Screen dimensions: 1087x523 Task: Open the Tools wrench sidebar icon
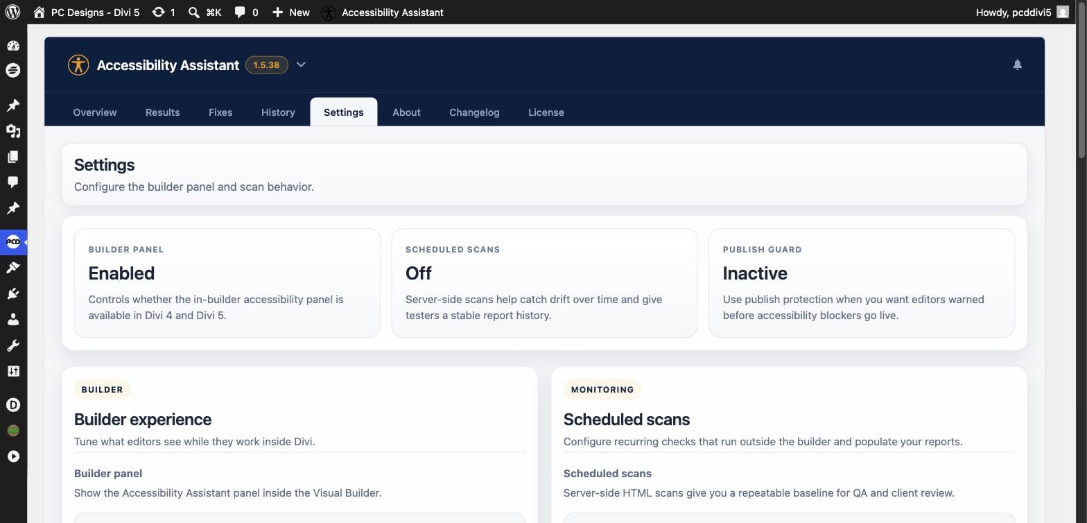[13, 345]
